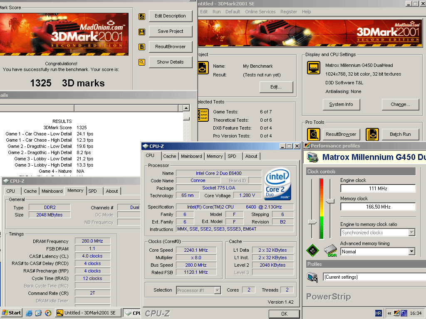Click the Memory clock slider handle
This screenshot has height=319, width=426.
[330, 201]
